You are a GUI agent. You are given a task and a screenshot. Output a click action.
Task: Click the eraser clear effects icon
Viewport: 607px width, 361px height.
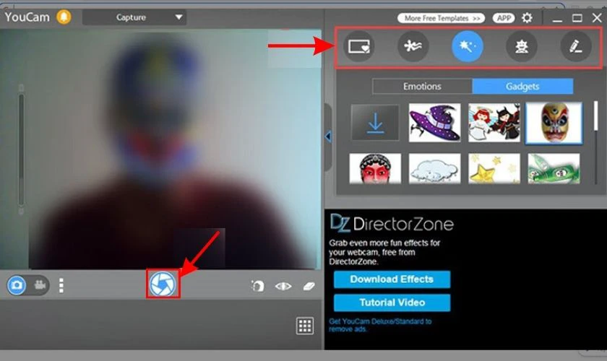tap(309, 286)
